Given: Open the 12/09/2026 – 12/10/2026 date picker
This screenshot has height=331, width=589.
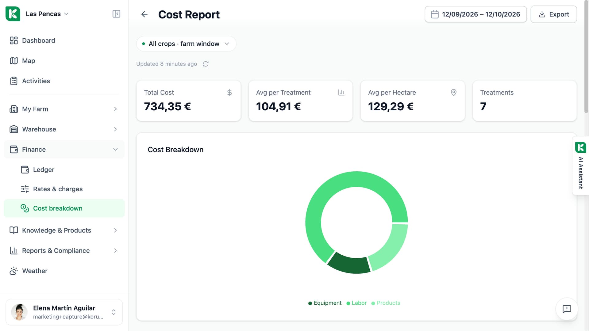Looking at the screenshot, I should pyautogui.click(x=475, y=14).
